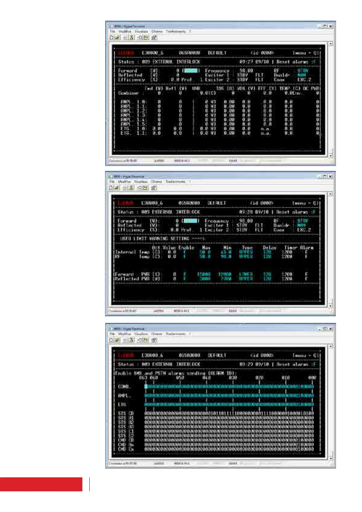Click 'Reset alarms' text in the 09:27 window
Screen dimensions: 362x512
pyautogui.click(x=292, y=62)
